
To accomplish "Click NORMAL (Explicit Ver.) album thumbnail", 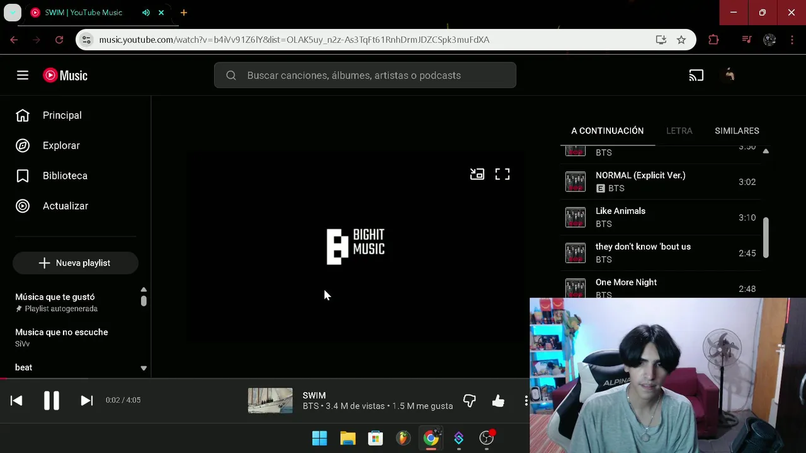I will pyautogui.click(x=576, y=182).
